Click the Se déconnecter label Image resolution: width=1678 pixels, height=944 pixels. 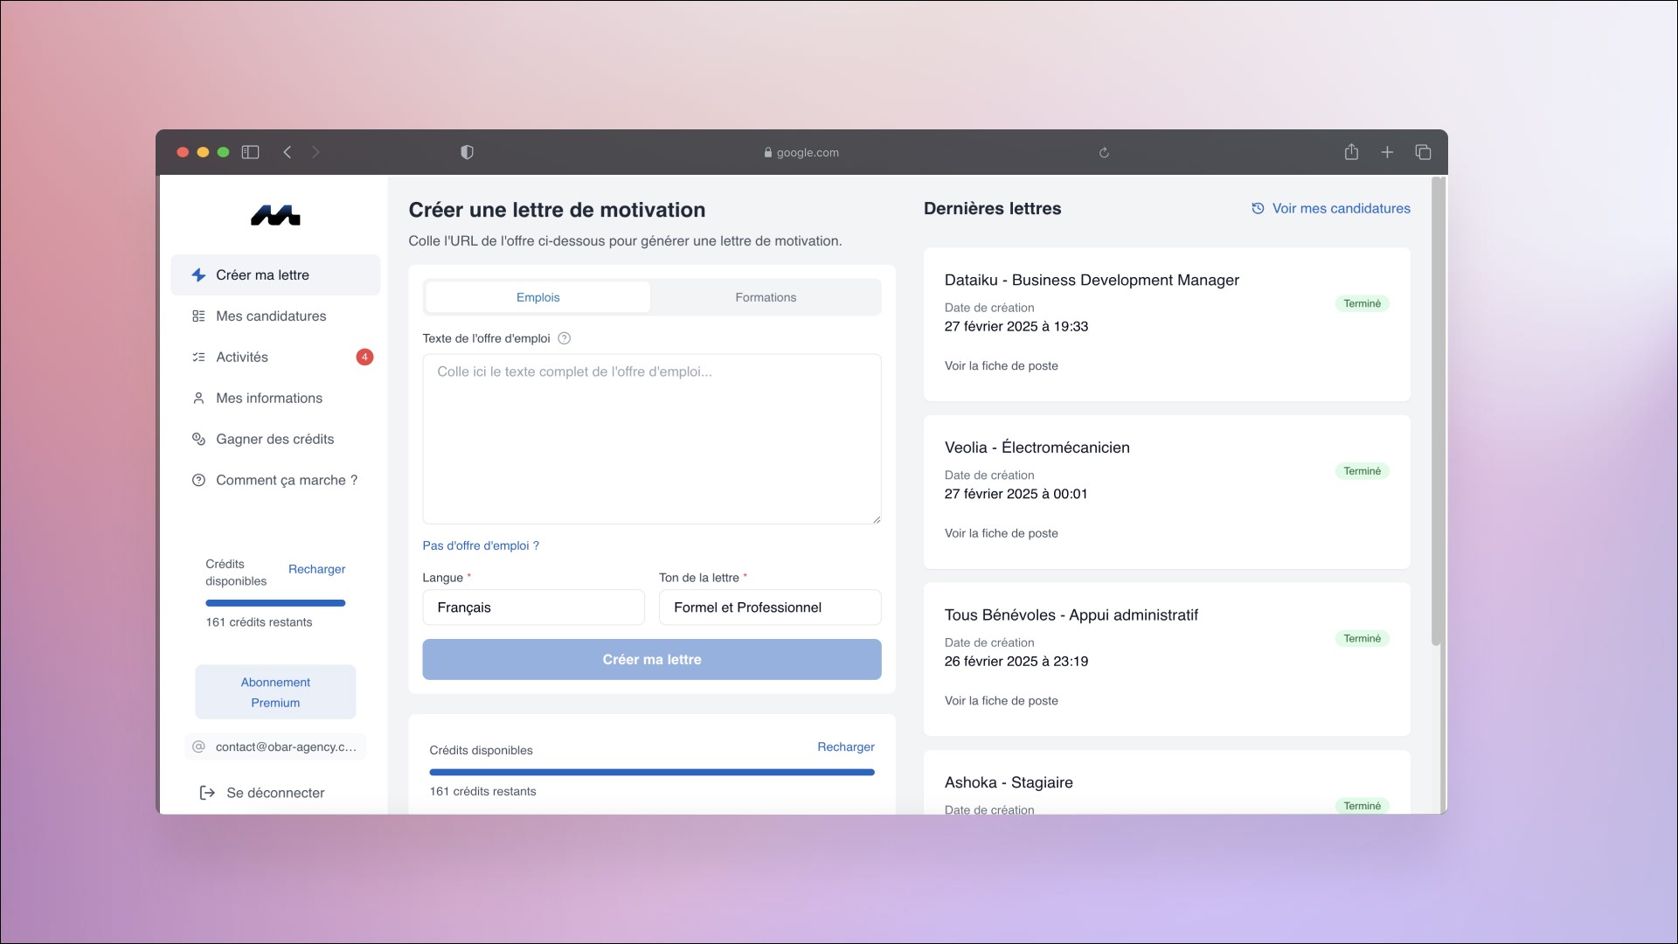pyautogui.click(x=275, y=793)
